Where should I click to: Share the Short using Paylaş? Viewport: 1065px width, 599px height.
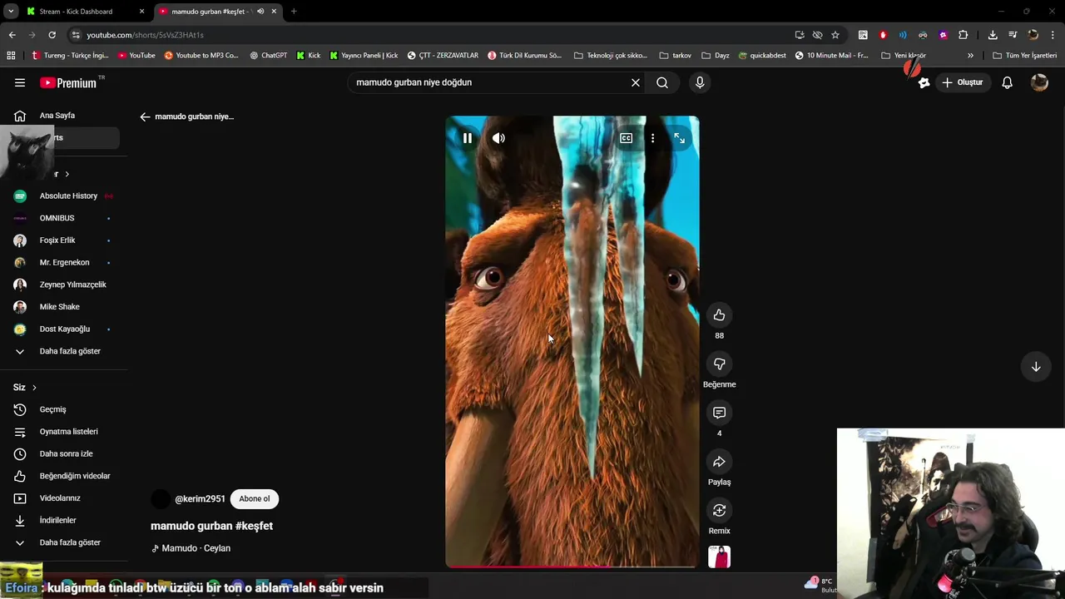[x=719, y=462]
